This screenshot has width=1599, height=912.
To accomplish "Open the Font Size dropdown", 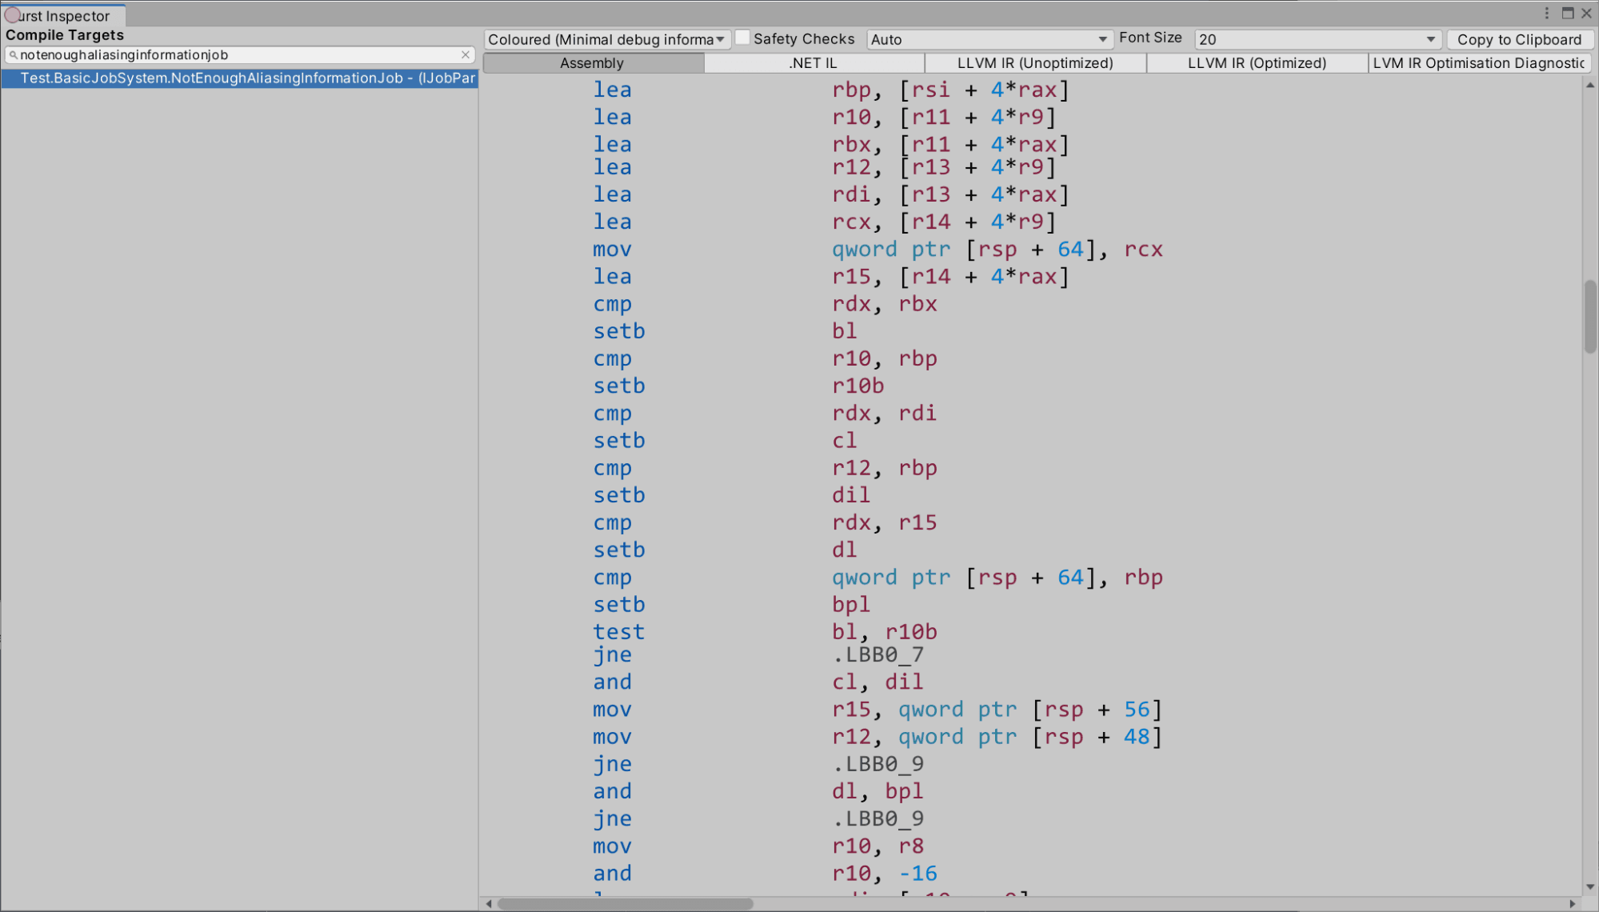I will (x=1317, y=39).
